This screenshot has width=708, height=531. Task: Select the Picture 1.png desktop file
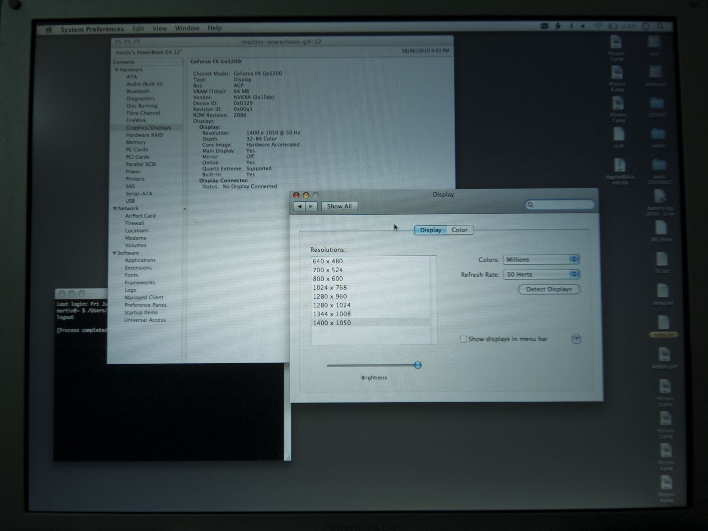tap(666, 392)
